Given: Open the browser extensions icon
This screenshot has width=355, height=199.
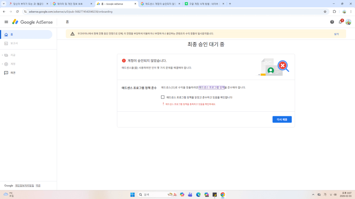Looking at the screenshot, I should coord(334,12).
